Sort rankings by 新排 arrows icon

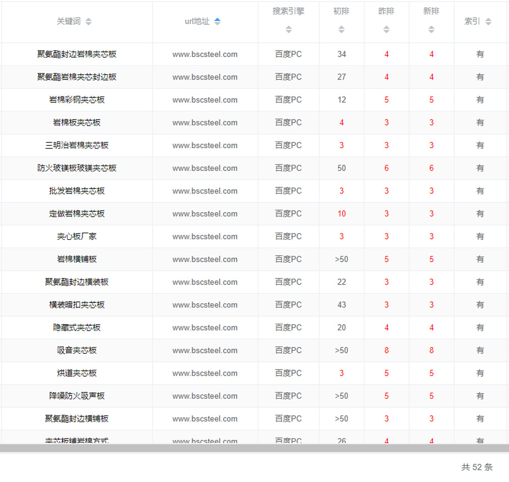[x=431, y=30]
